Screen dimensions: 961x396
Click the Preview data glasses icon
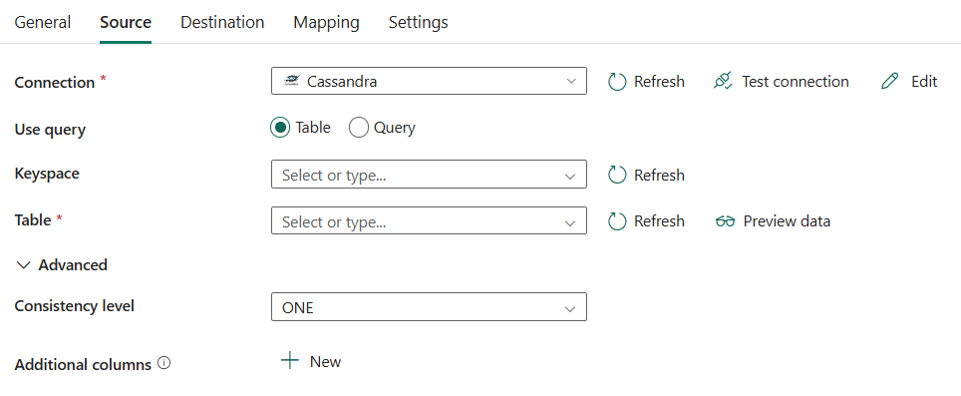[x=725, y=221]
